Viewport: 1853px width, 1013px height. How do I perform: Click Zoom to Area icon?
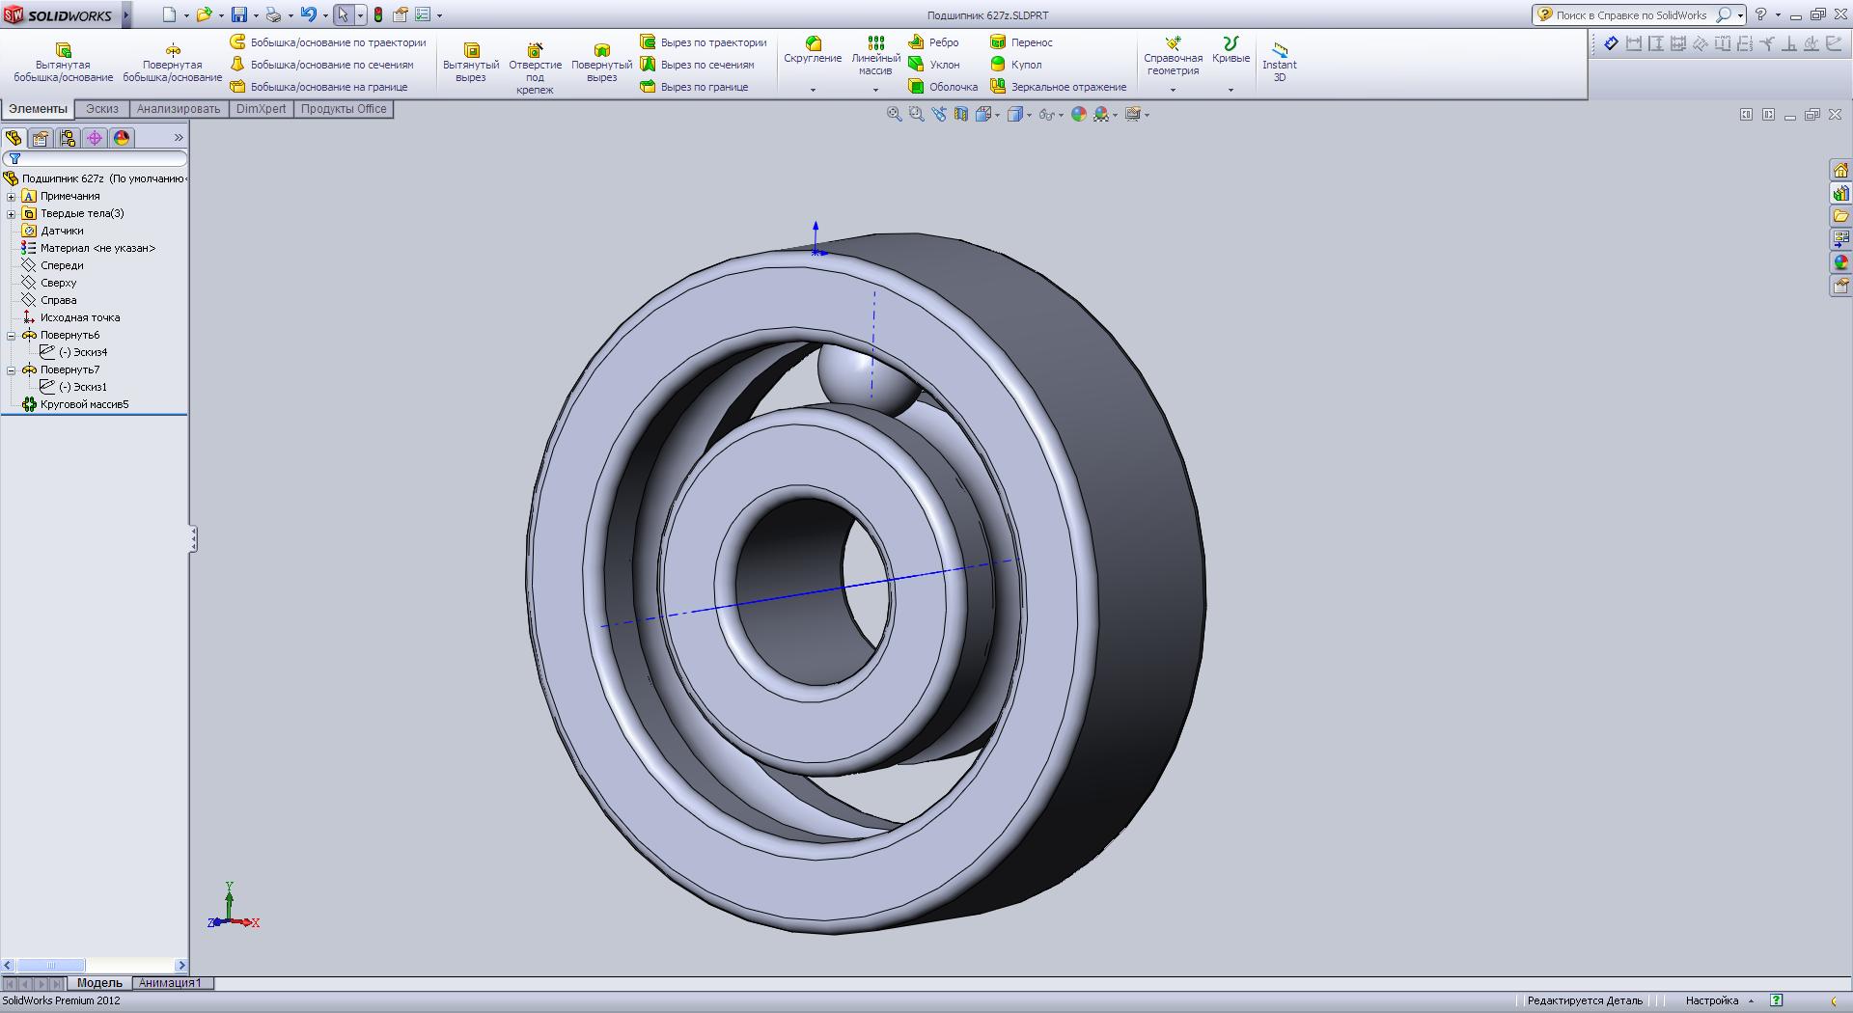[x=916, y=114]
